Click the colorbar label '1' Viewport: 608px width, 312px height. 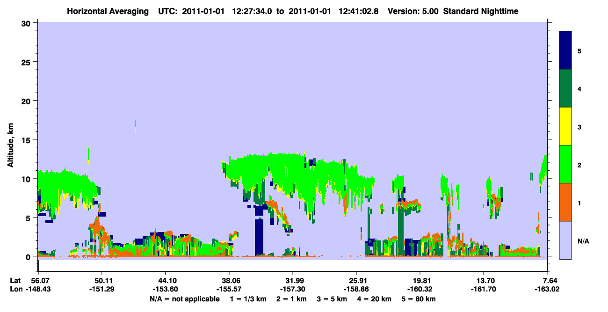click(x=579, y=203)
